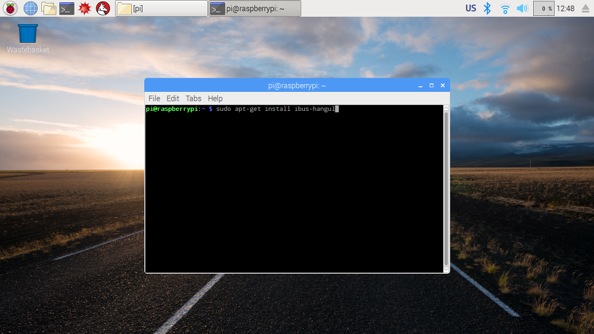
Task: Open the terminal Edit menu
Action: (x=172, y=99)
